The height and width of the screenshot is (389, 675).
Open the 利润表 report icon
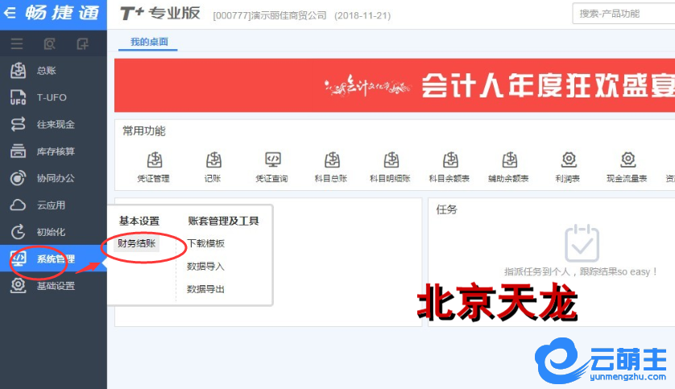click(568, 160)
